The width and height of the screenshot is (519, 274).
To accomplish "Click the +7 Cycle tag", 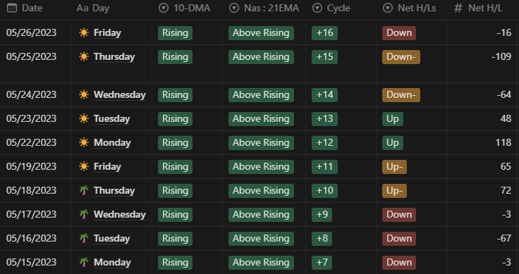I will pos(322,263).
